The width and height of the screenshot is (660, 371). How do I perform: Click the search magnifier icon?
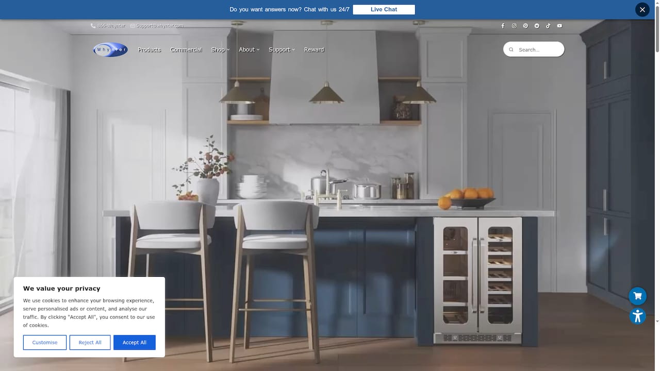pyautogui.click(x=511, y=49)
